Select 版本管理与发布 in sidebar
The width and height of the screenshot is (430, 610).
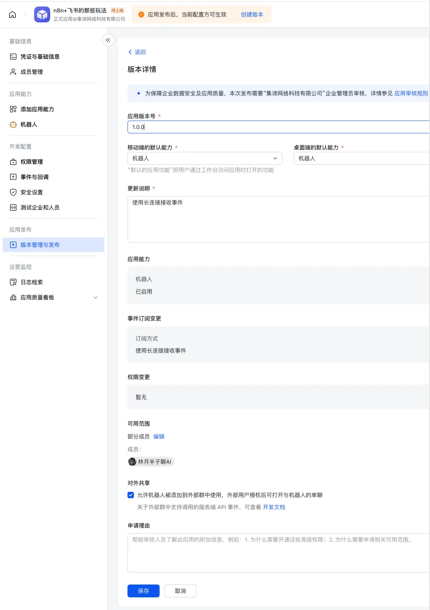(x=53, y=245)
